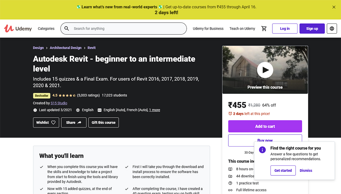Open the language globe selector
The height and width of the screenshot is (194, 341).
332,29
